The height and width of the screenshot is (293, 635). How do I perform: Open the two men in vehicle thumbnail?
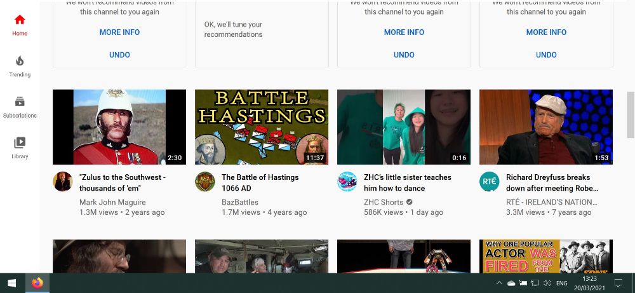(x=262, y=256)
